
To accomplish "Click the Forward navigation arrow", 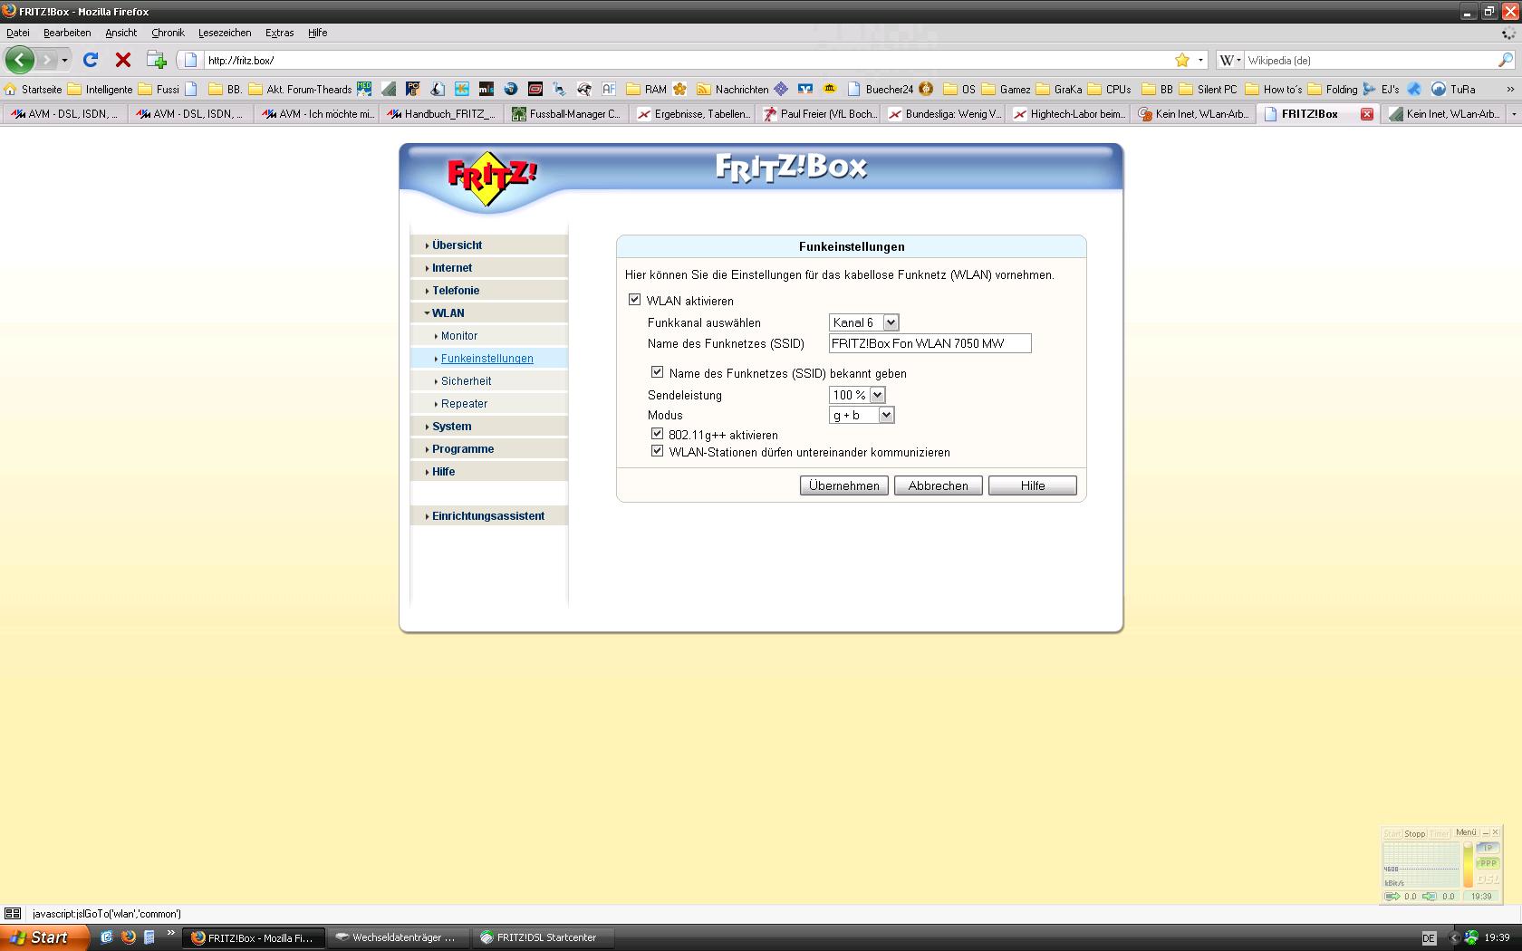I will pyautogui.click(x=46, y=60).
